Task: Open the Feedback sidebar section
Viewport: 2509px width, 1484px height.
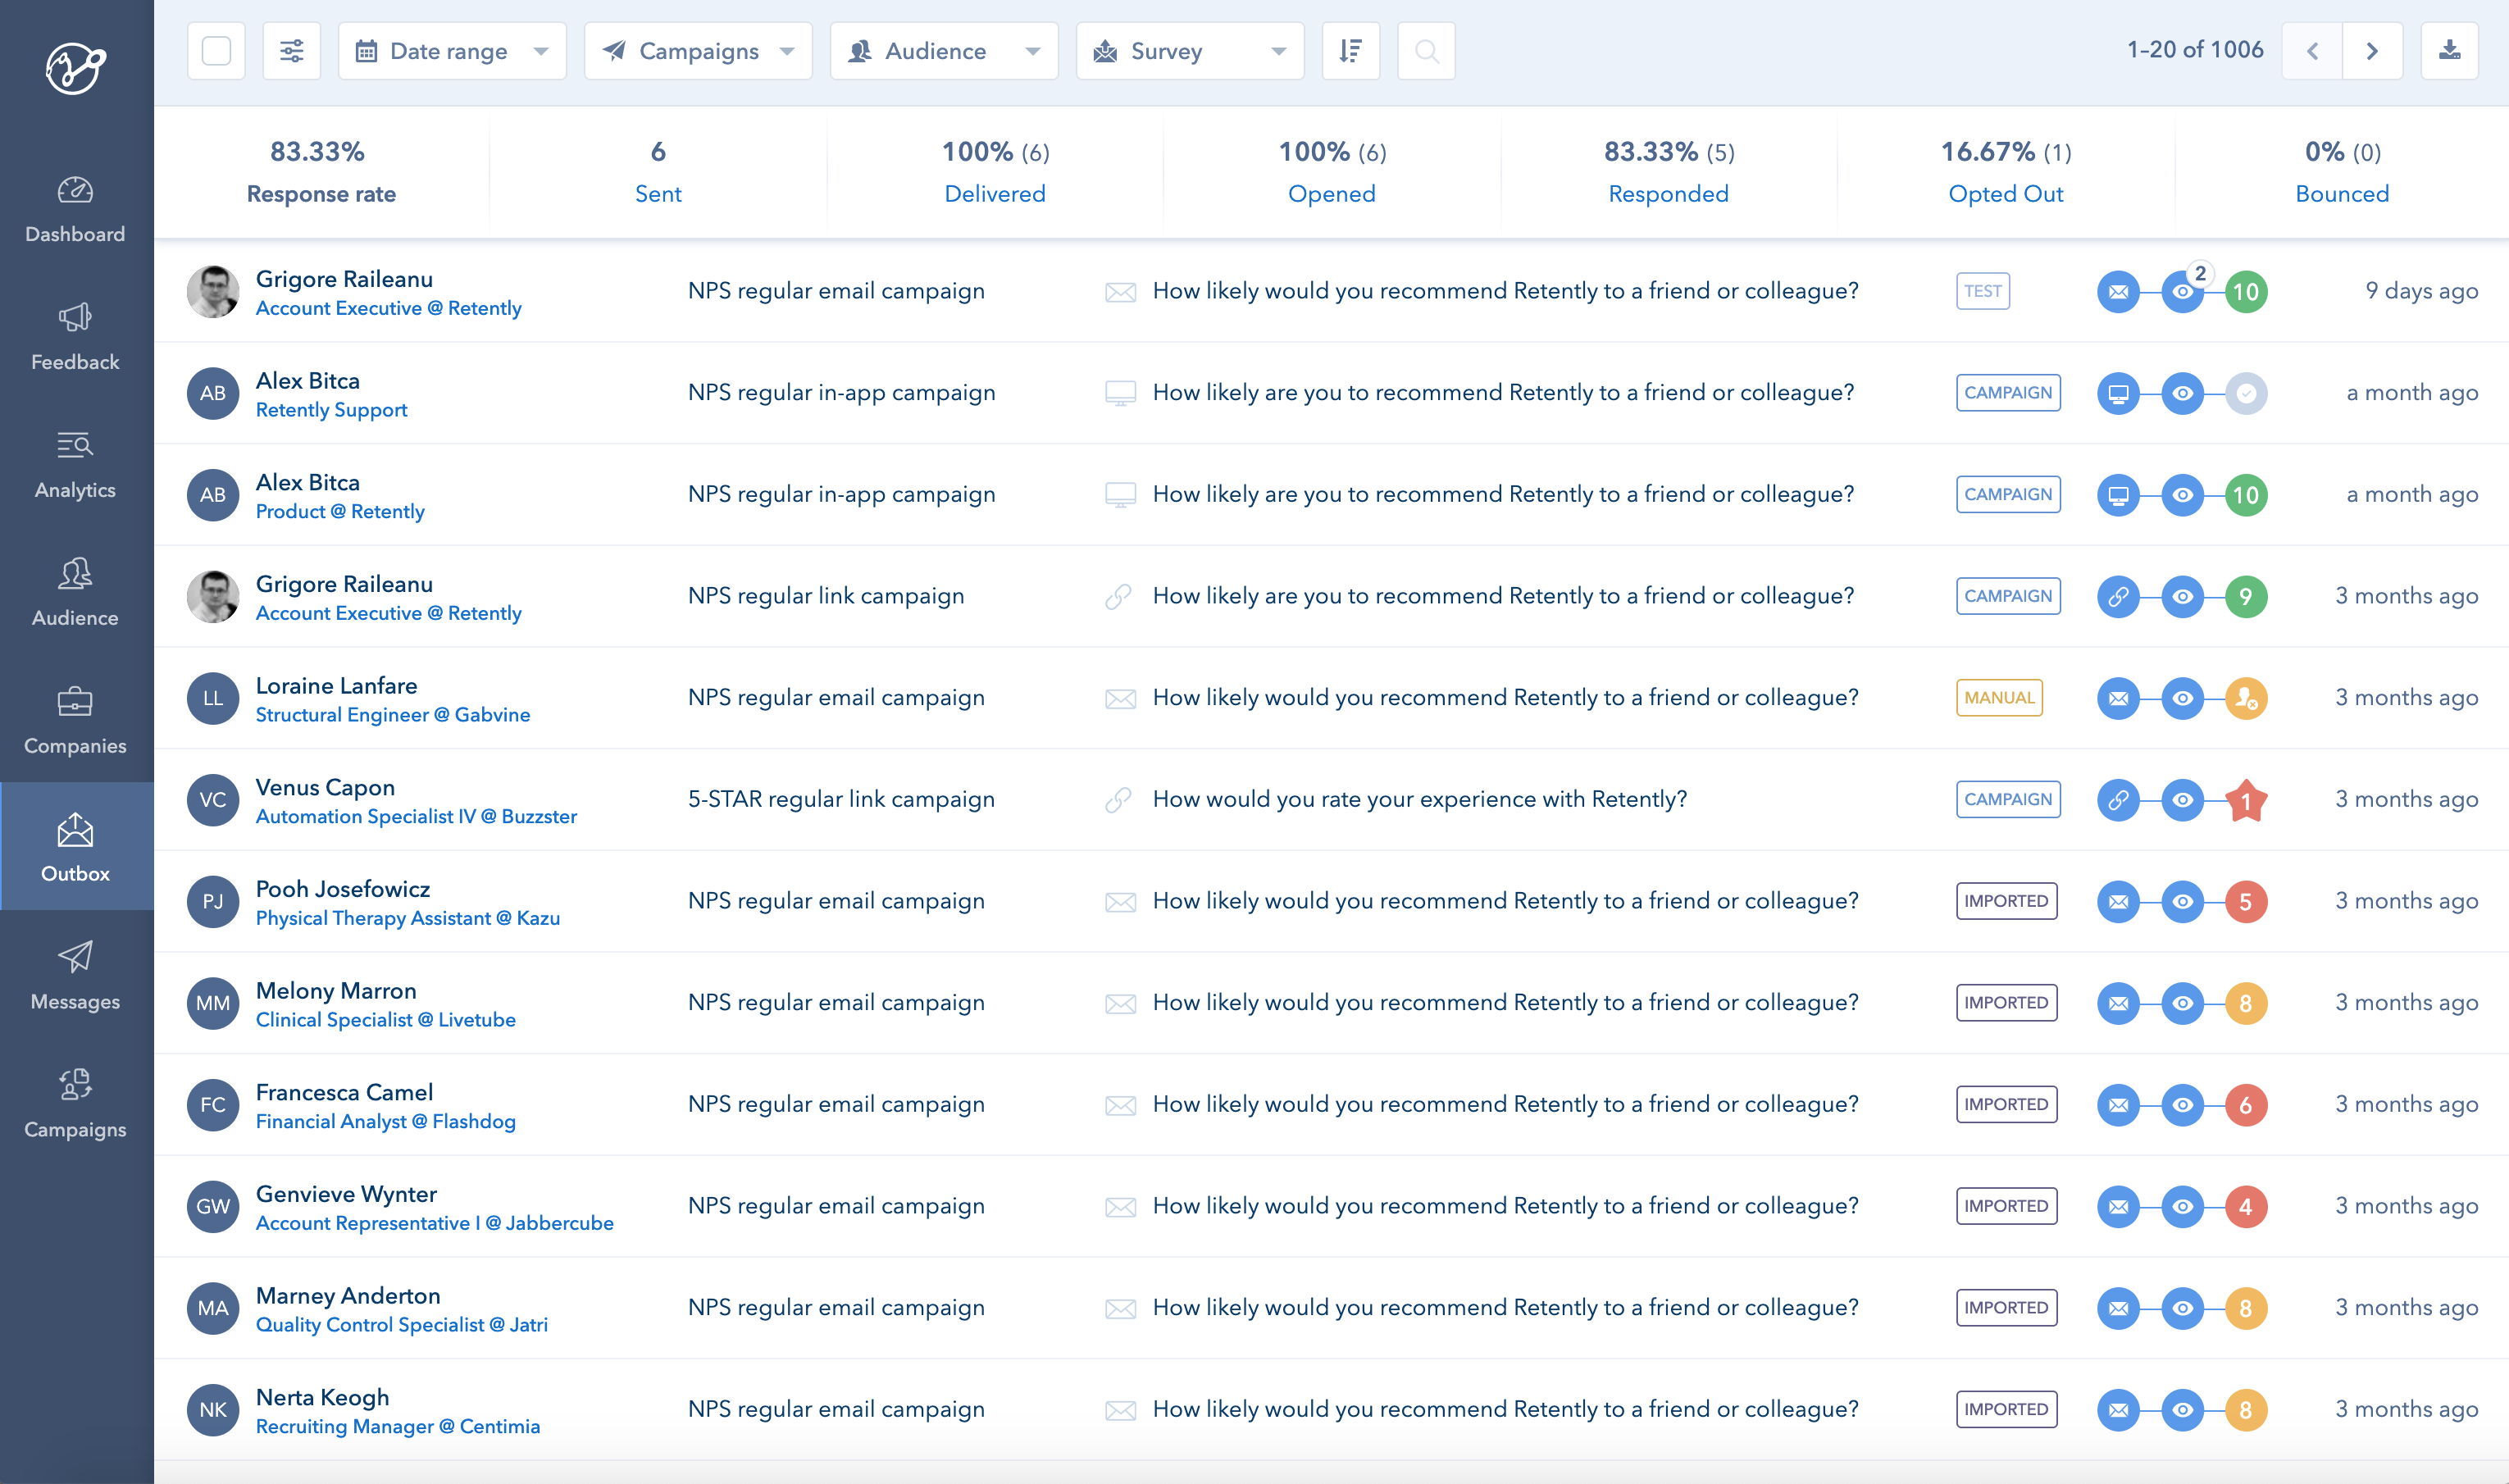Action: pos(76,338)
